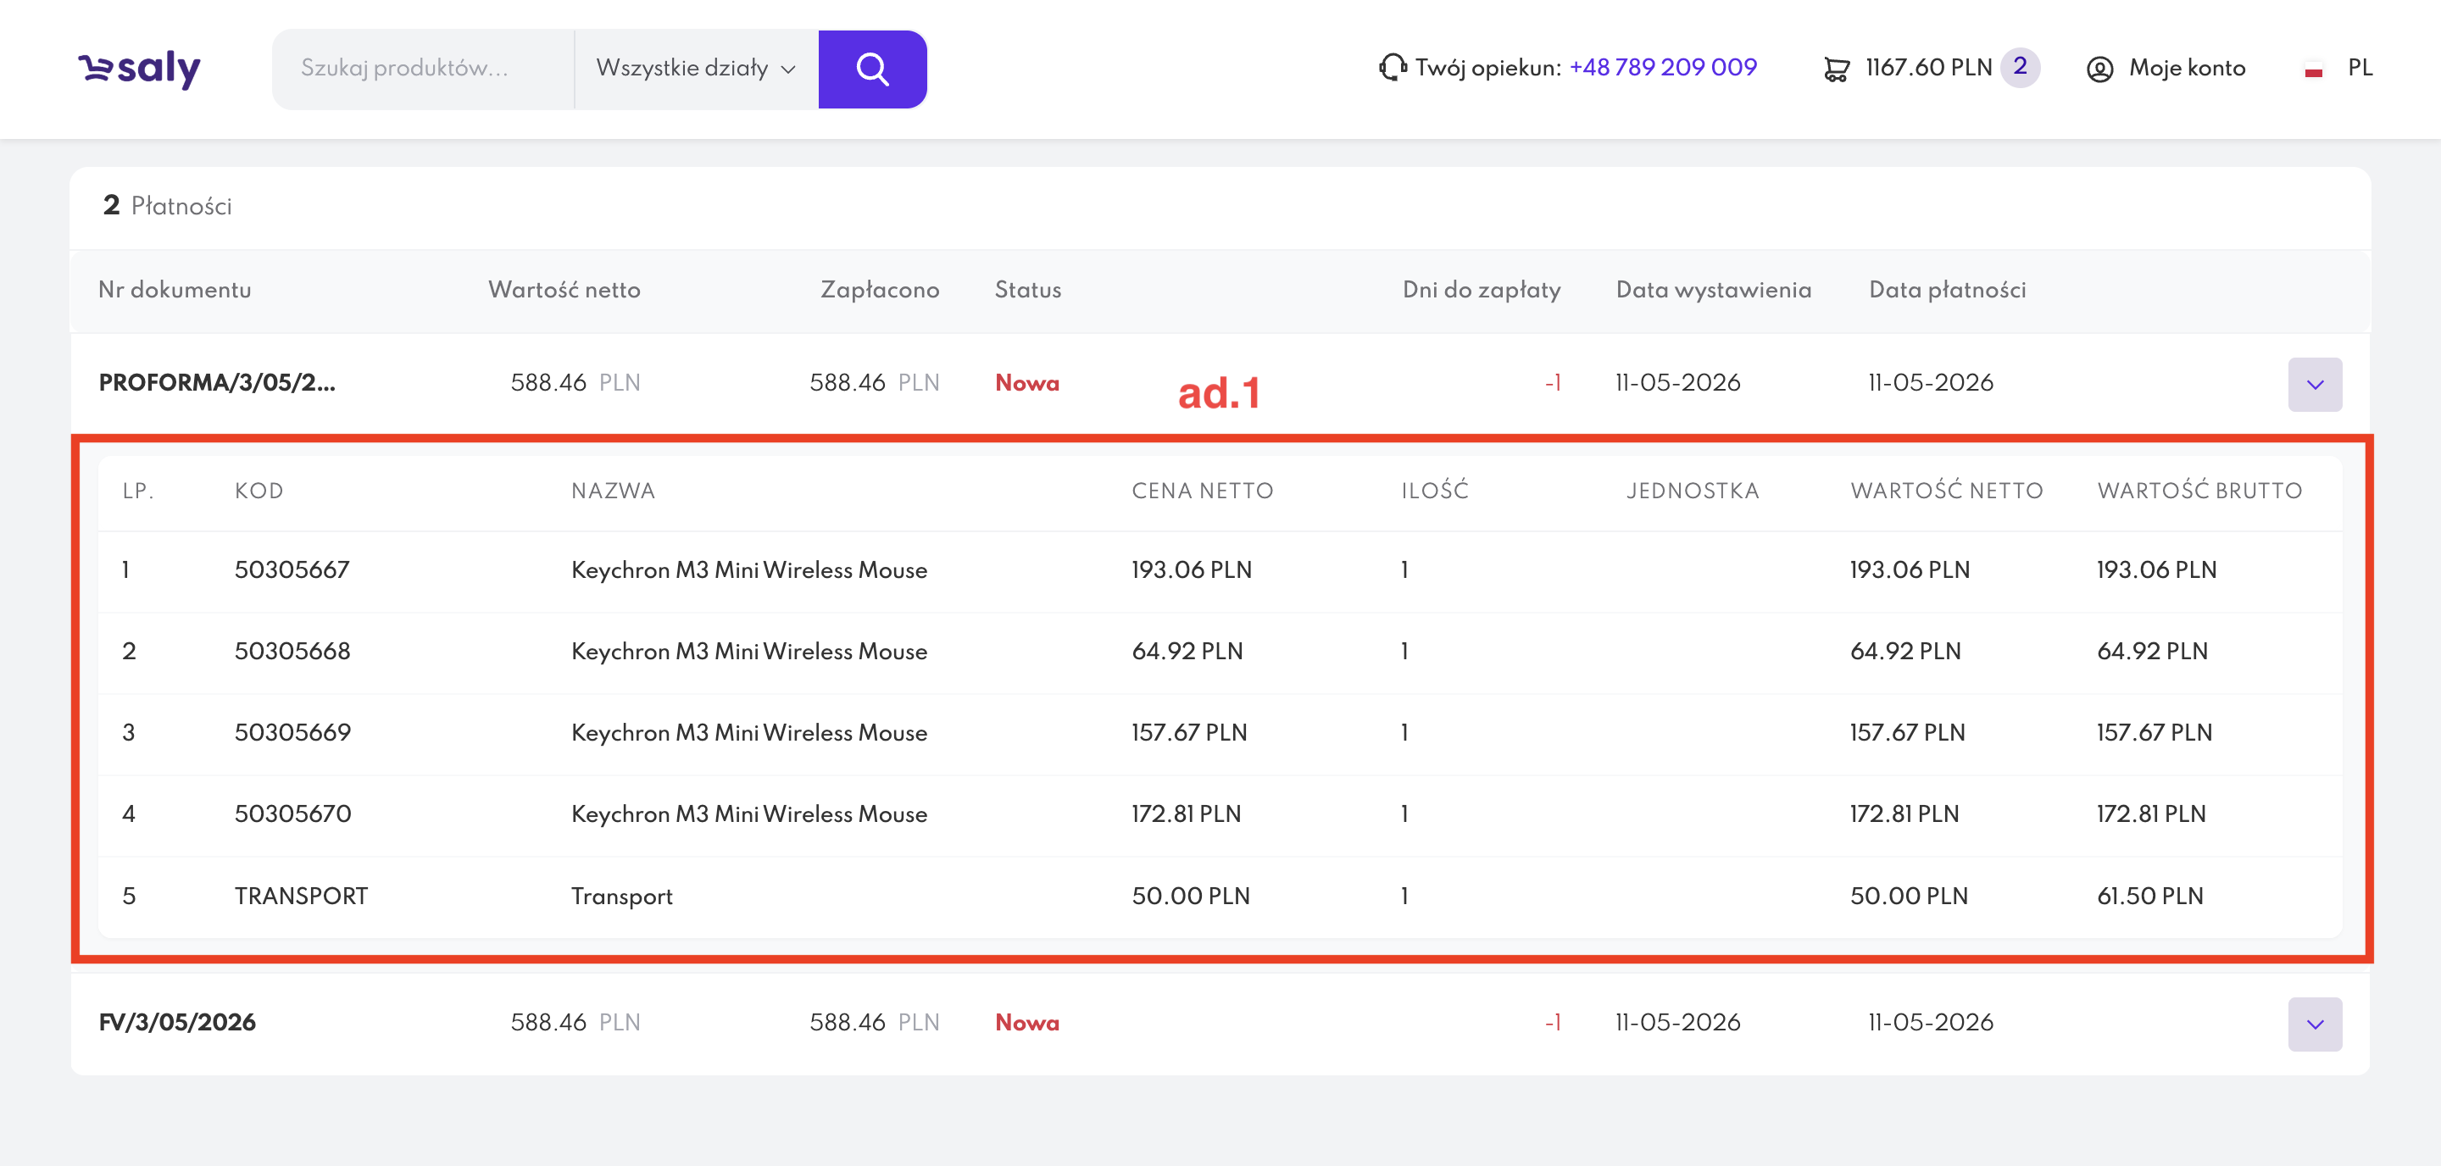Click Keychron M3 Mini Wireless Mouse in row 1
Viewport: 2441px width, 1166px height.
click(748, 569)
